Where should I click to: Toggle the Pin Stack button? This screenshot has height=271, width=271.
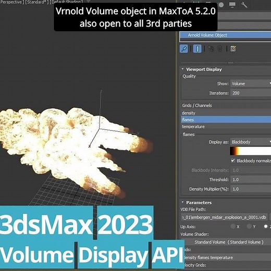pos(184,48)
